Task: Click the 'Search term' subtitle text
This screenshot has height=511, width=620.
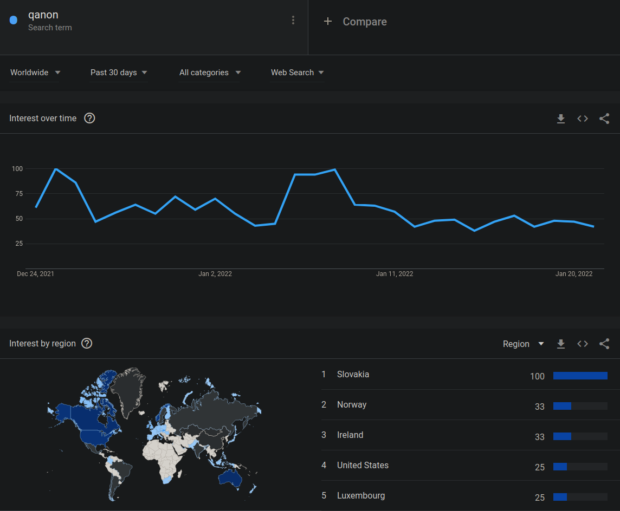Action: point(50,28)
